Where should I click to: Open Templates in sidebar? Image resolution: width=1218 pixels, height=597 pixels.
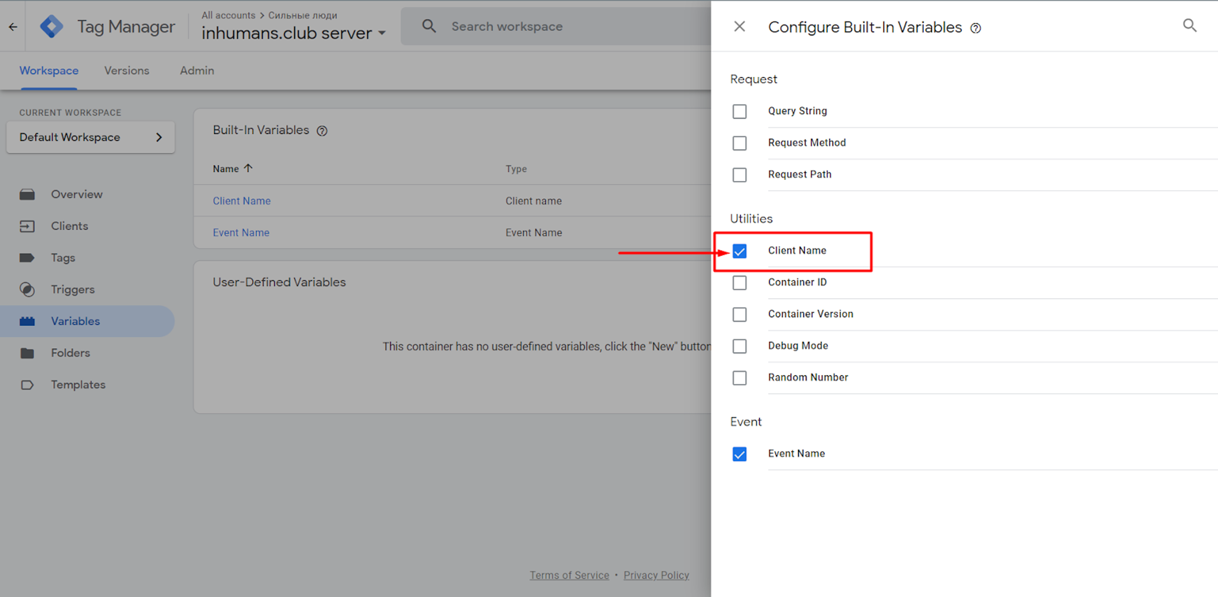point(78,385)
